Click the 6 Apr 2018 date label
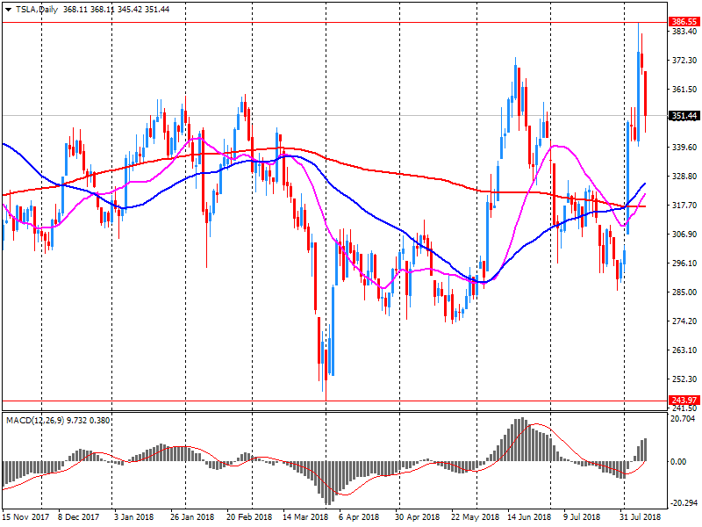 pos(359,517)
